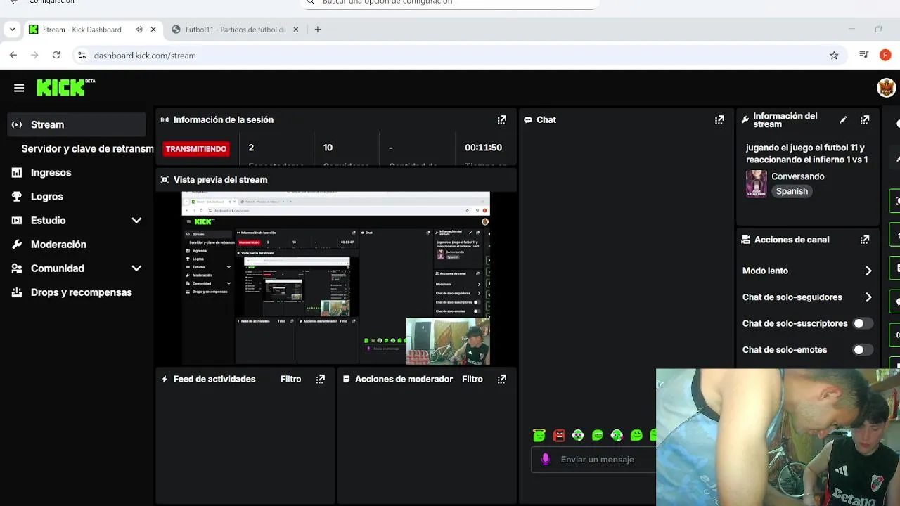Expand the Comunidad sidebar section
The width and height of the screenshot is (900, 506).
(x=136, y=268)
